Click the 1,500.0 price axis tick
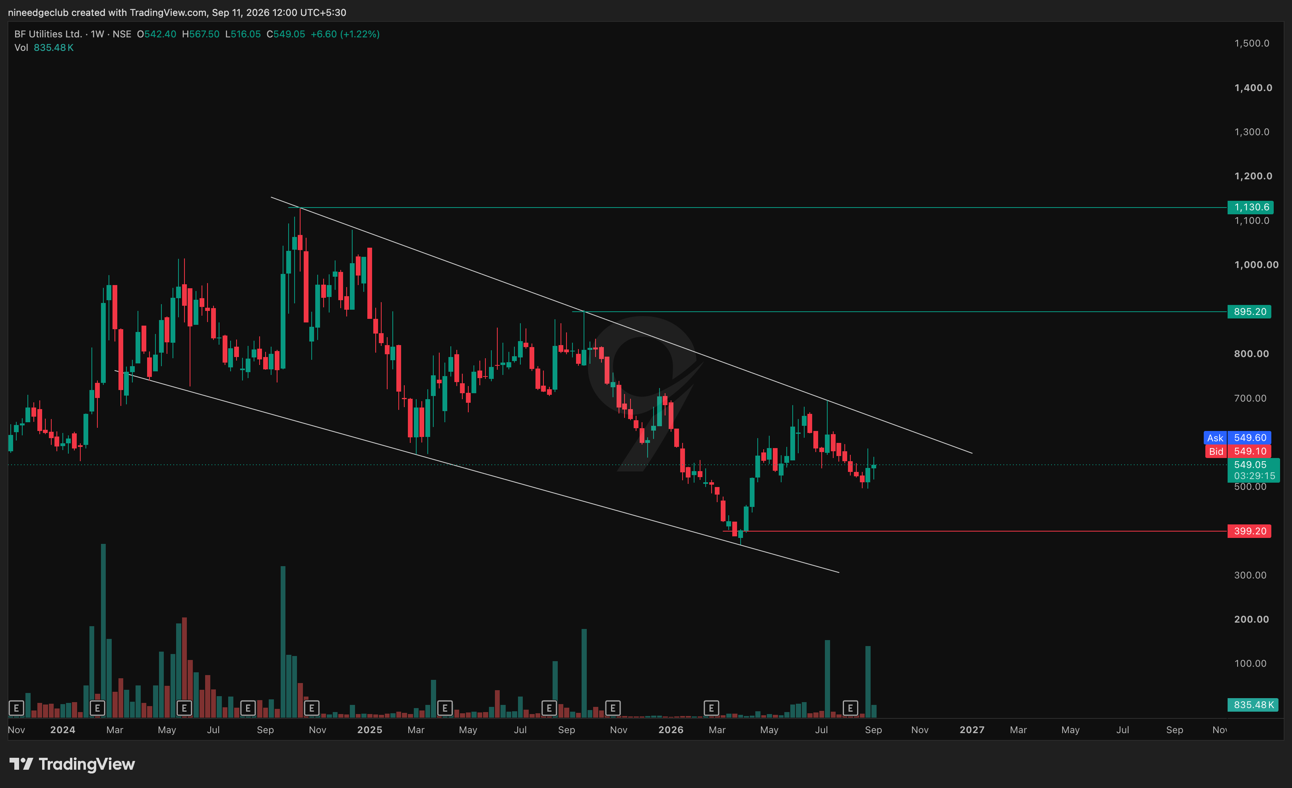Viewport: 1292px width, 788px height. click(1251, 43)
